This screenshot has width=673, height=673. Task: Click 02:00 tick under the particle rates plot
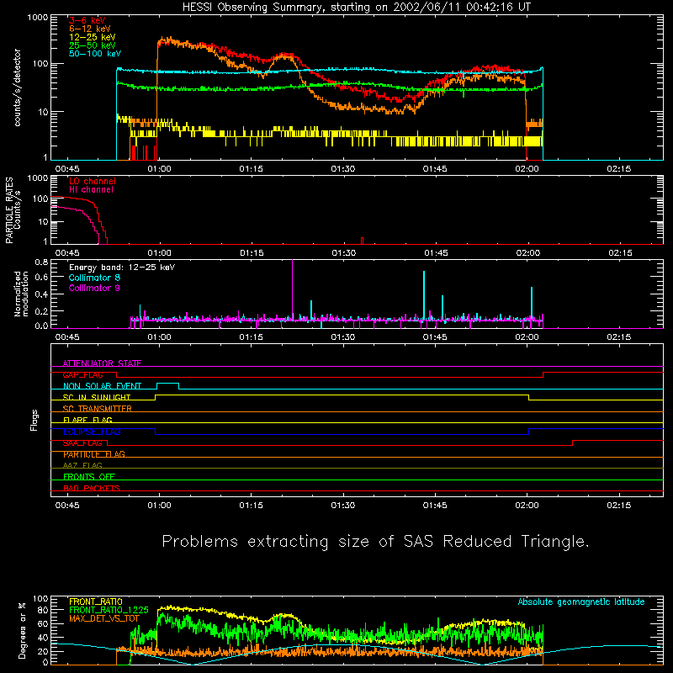coord(528,253)
